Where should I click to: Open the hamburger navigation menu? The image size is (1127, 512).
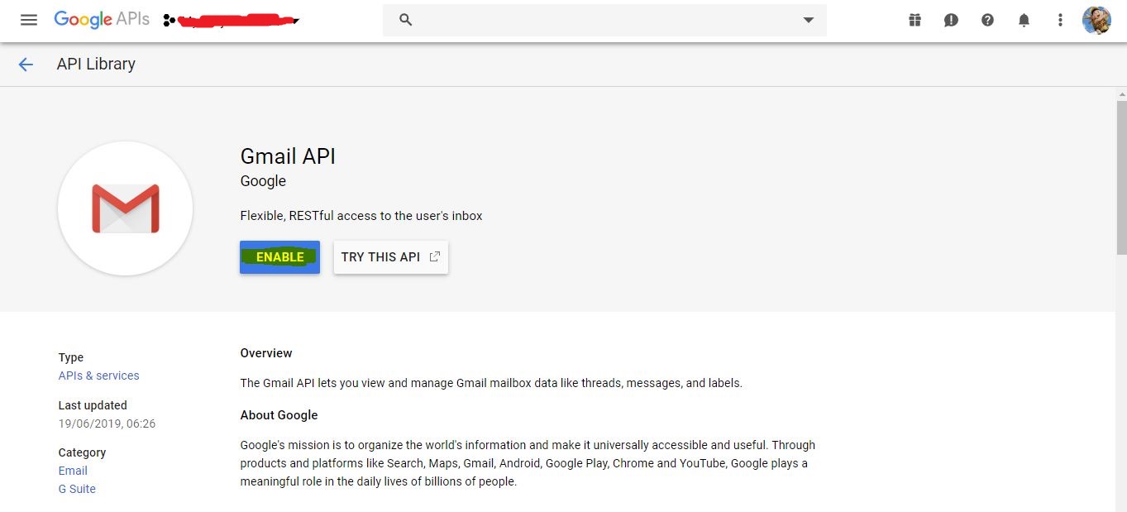click(29, 20)
